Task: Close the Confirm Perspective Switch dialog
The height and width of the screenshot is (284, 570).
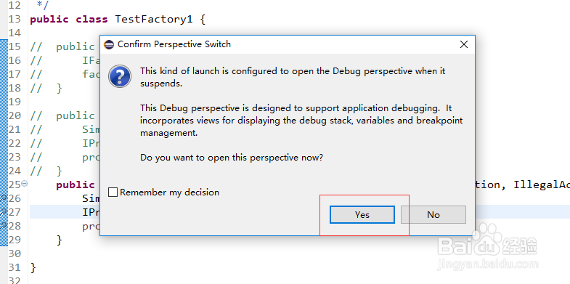Action: pos(464,44)
